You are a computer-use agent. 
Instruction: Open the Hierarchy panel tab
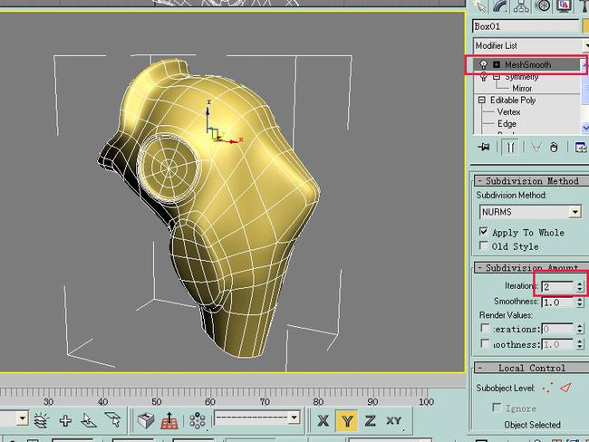click(x=521, y=5)
